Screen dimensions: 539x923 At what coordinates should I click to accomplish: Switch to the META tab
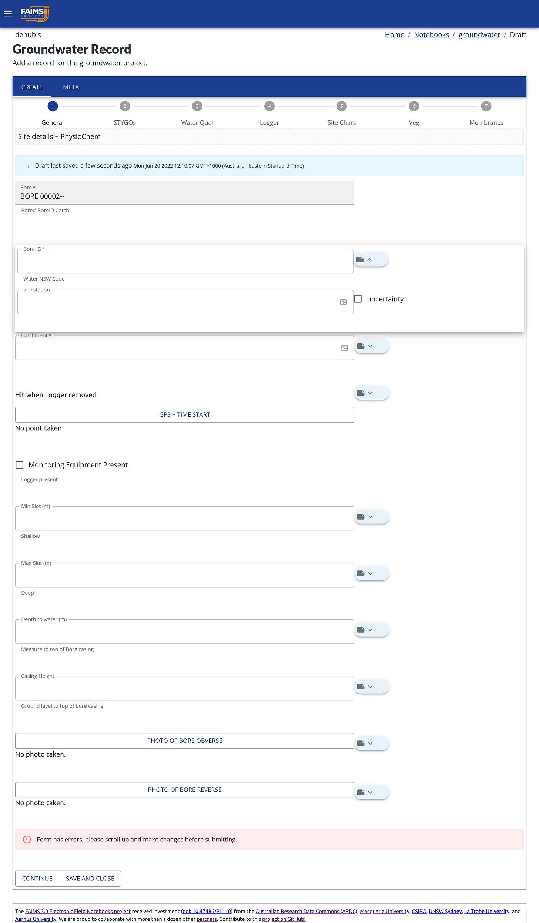[71, 87]
